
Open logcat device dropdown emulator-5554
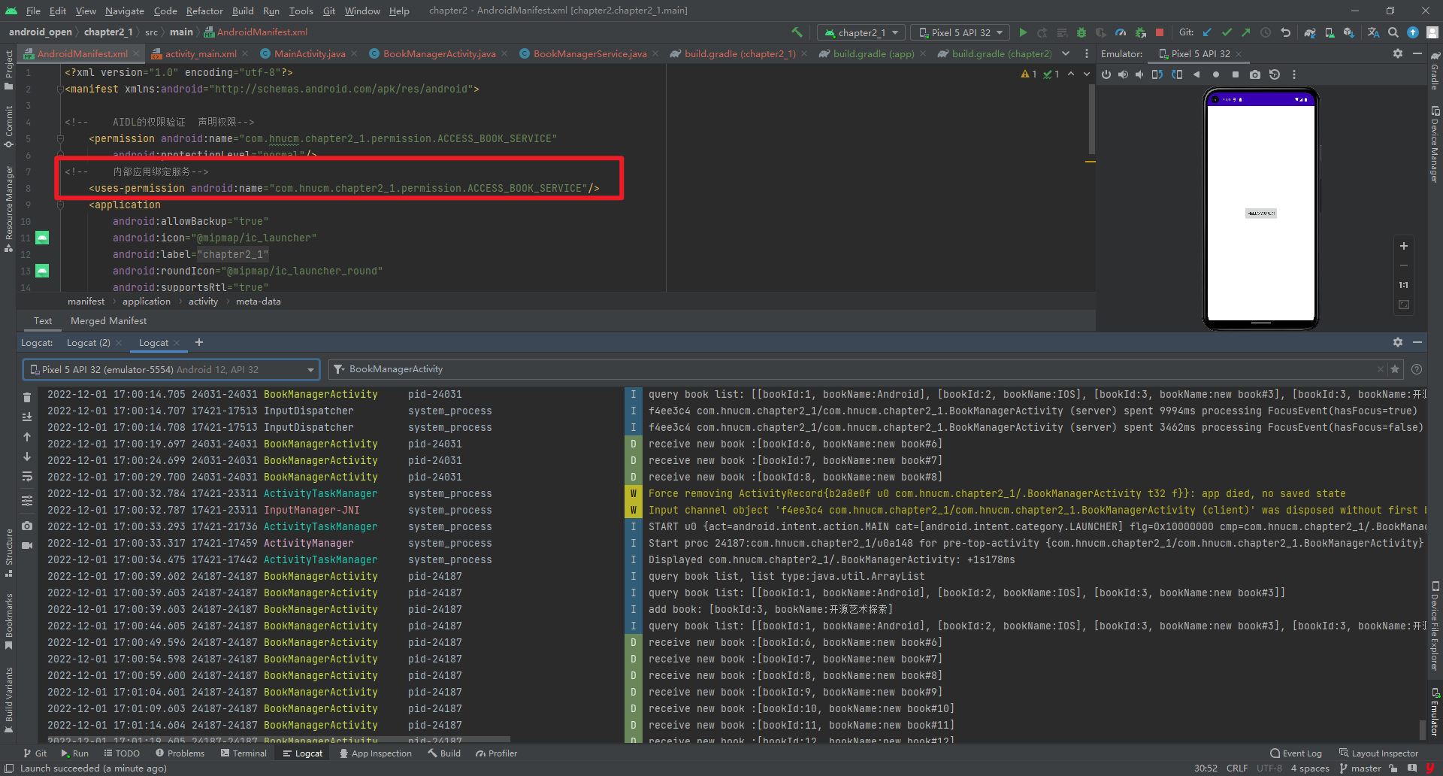[171, 369]
